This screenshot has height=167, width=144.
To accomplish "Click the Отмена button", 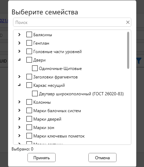I will coord(102,158).
